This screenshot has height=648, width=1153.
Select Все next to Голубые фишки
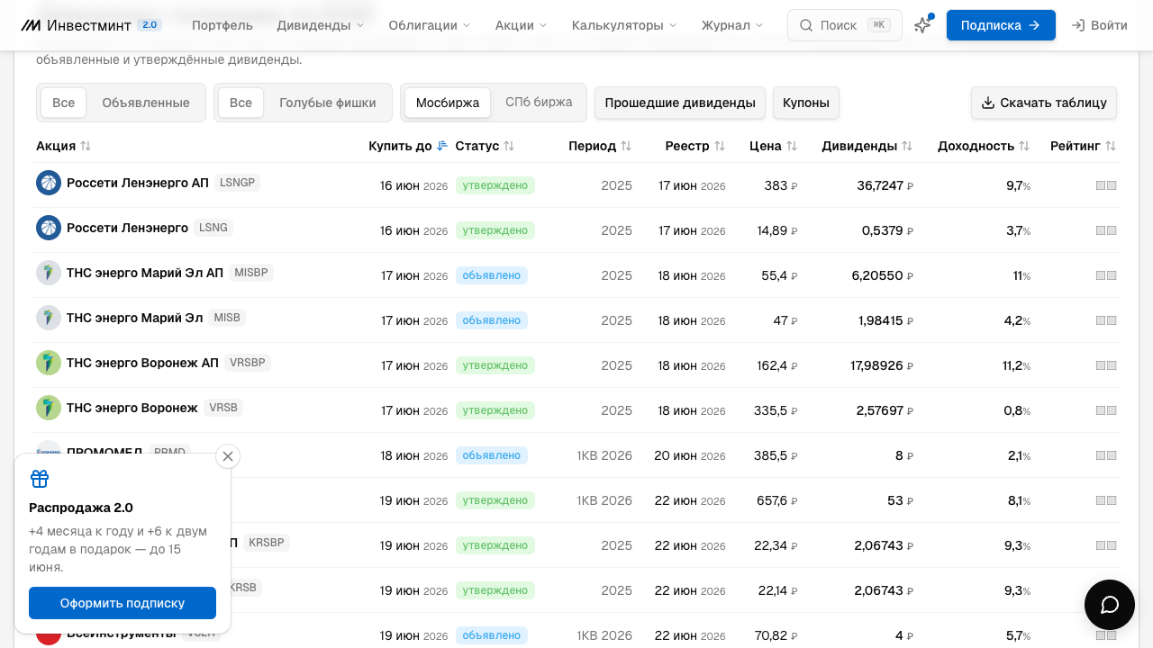(x=241, y=103)
